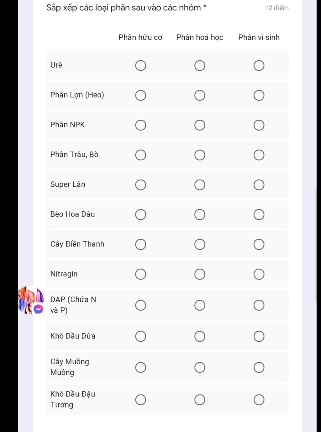321x432 pixels.
Task: Select Phân hữu cơ for Khô Dầu Dừa
Action: click(x=140, y=336)
